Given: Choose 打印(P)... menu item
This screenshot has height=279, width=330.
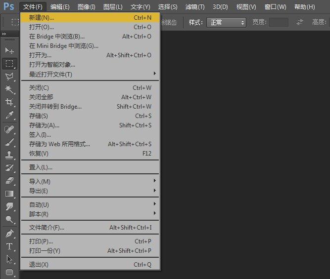Looking at the screenshot, I should click(90, 241).
